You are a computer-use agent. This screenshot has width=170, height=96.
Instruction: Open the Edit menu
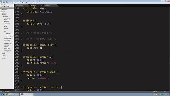click(x=4, y=3)
